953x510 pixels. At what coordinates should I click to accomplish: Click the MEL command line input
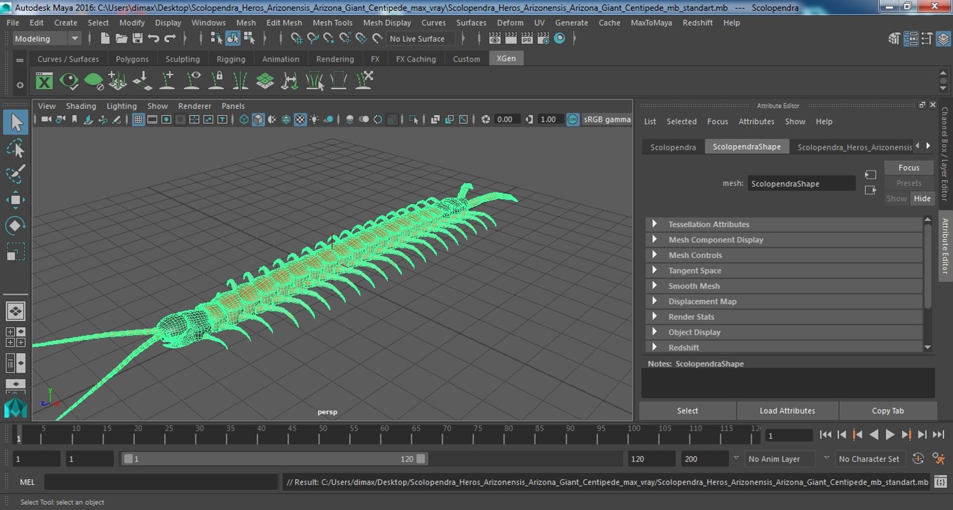click(x=161, y=482)
